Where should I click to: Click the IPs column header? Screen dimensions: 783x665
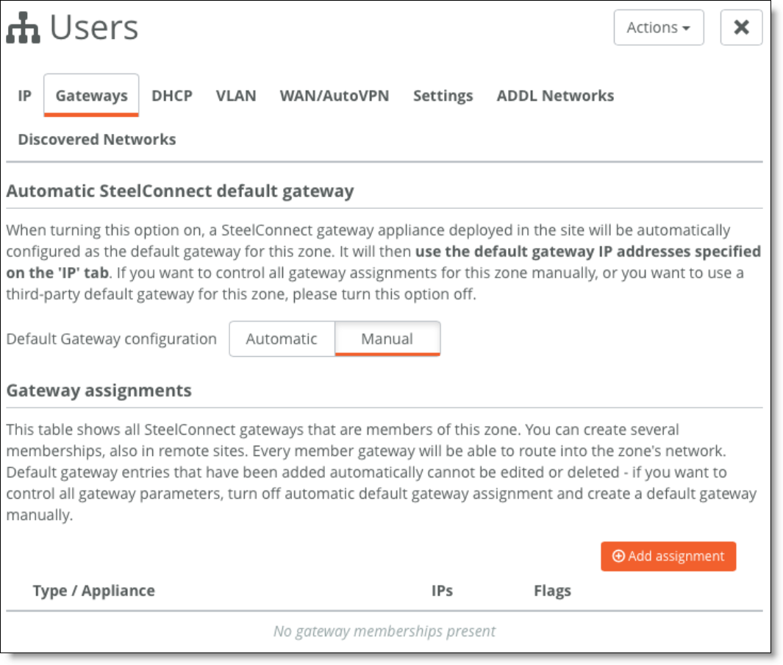pos(442,591)
